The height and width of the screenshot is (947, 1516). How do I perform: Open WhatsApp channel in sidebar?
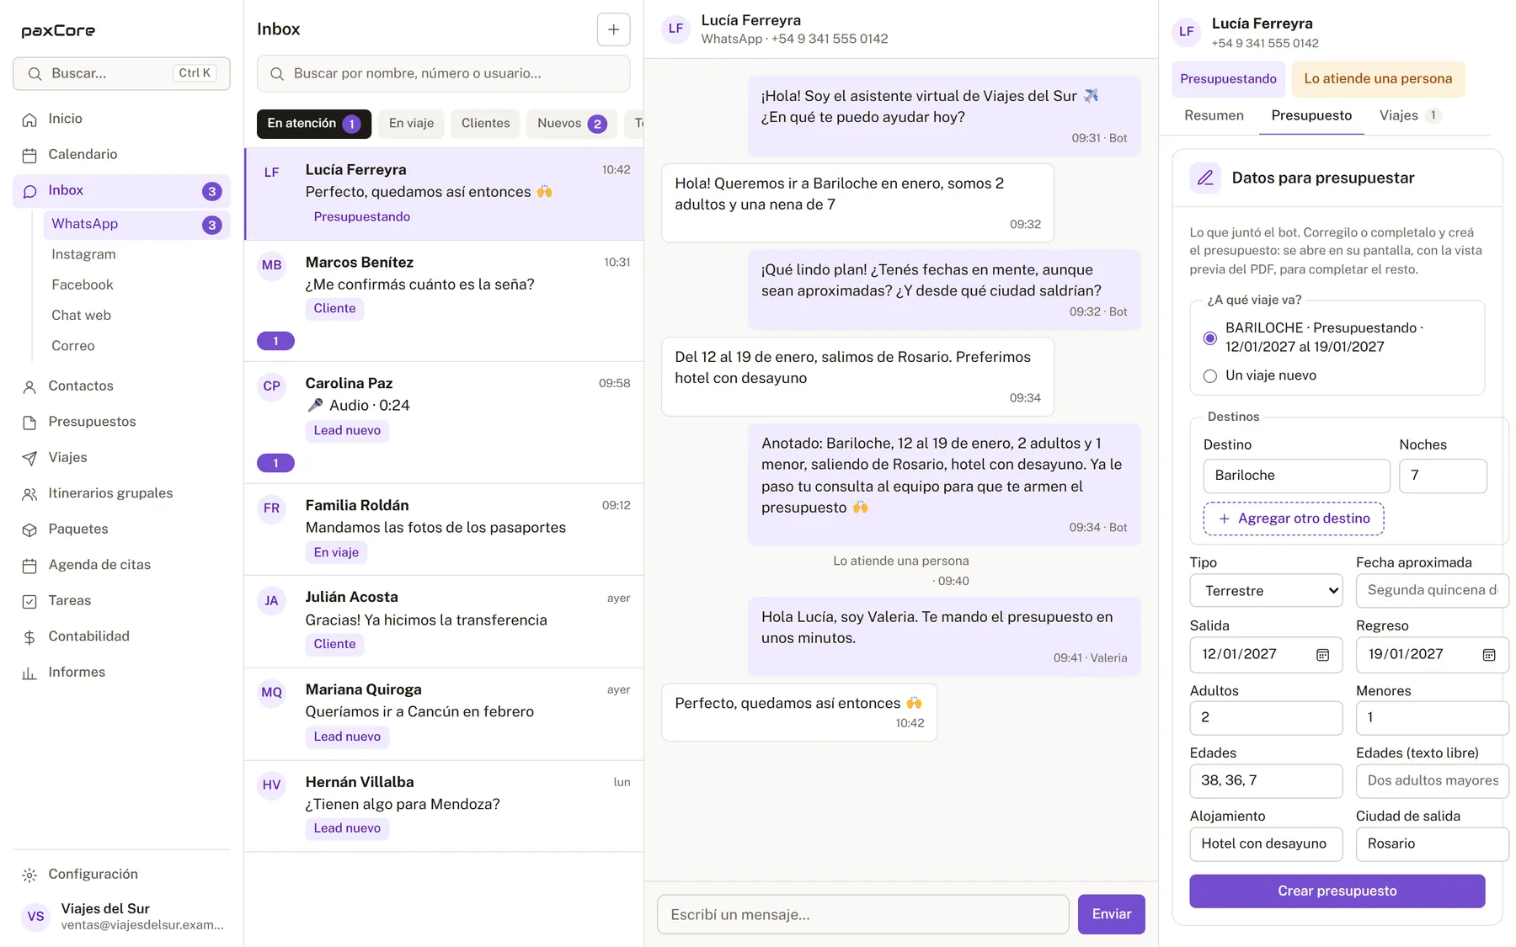tap(136, 224)
